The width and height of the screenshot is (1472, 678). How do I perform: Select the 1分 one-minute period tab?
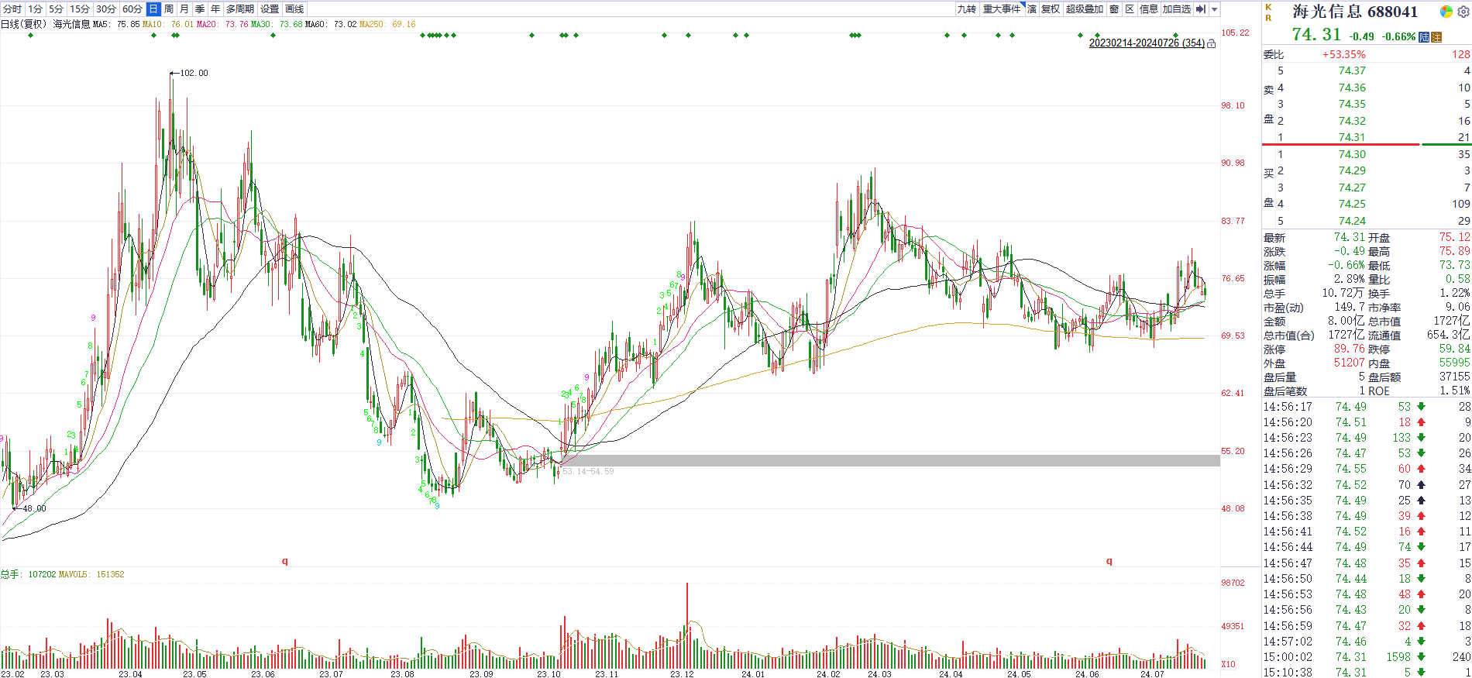point(36,9)
